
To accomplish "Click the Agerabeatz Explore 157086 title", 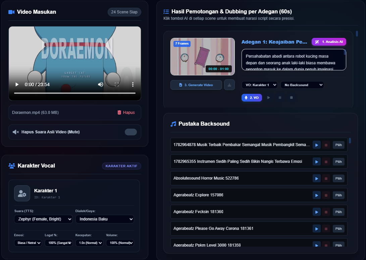I will click(x=198, y=195).
